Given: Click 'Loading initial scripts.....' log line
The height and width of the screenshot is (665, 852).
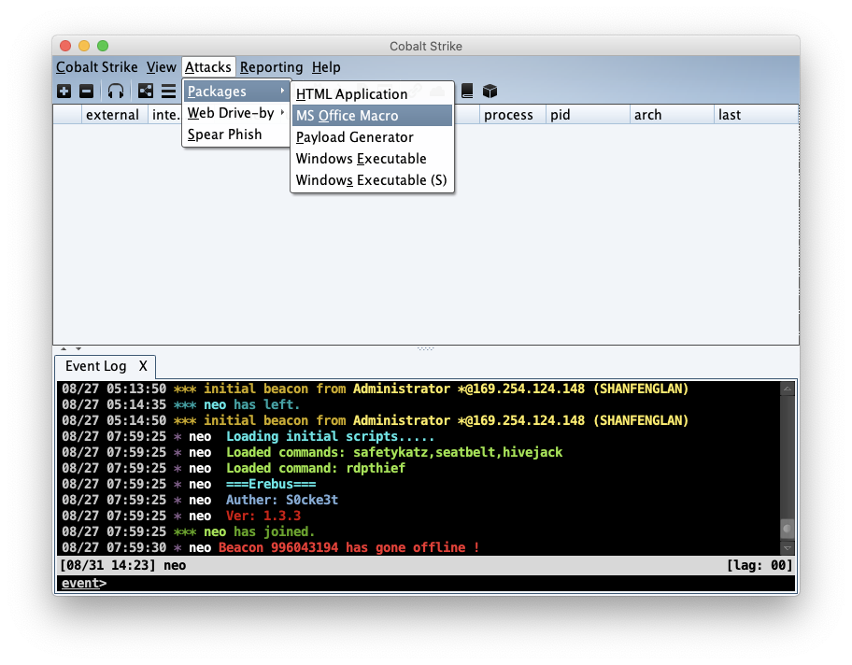Looking at the screenshot, I should [x=248, y=436].
